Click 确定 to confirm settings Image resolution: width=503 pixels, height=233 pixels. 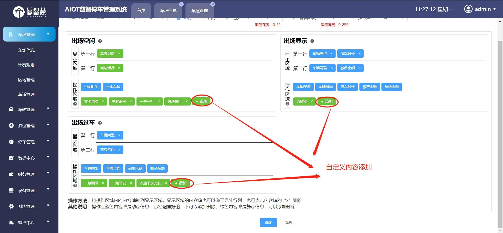(x=268, y=222)
